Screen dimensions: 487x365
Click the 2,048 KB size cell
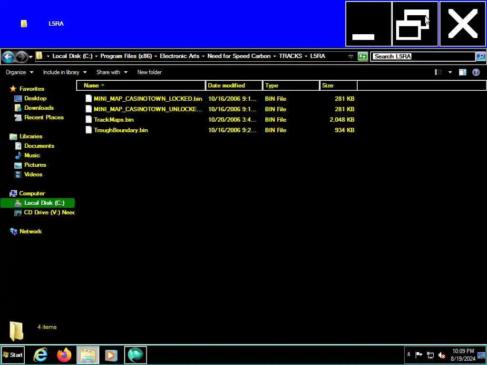tap(342, 120)
